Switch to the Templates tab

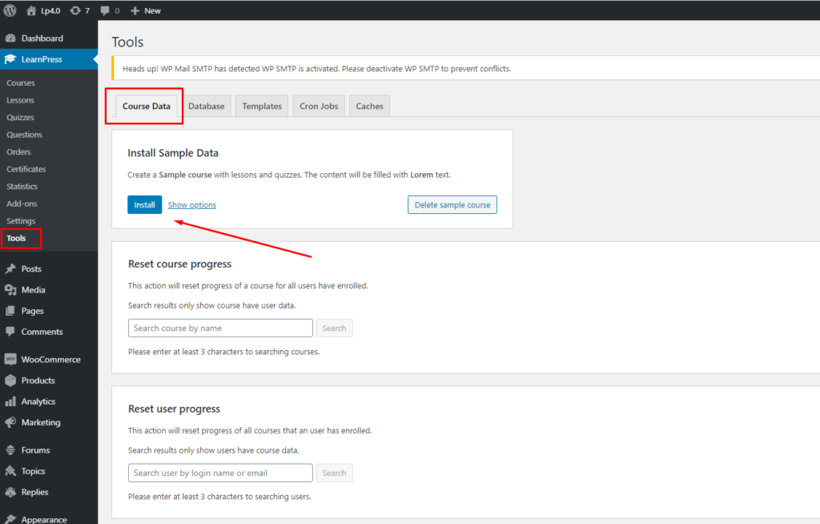click(x=262, y=107)
